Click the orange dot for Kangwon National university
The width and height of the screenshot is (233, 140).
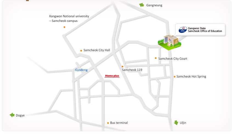click(x=64, y=27)
